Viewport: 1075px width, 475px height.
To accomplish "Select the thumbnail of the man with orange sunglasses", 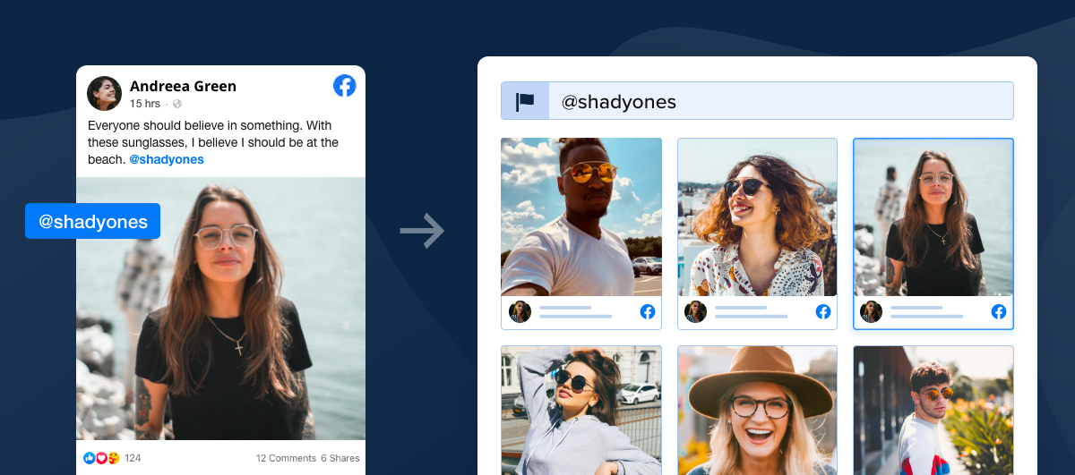I will pos(581,216).
